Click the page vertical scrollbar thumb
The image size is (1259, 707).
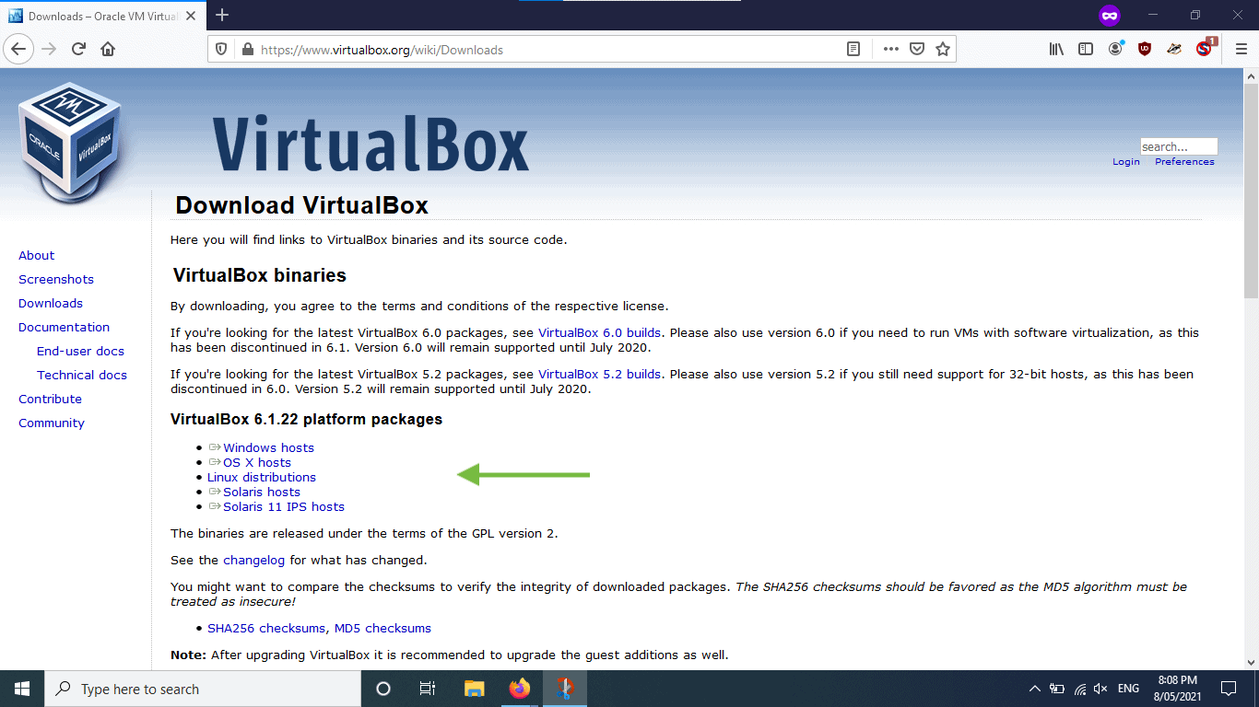[x=1251, y=191]
